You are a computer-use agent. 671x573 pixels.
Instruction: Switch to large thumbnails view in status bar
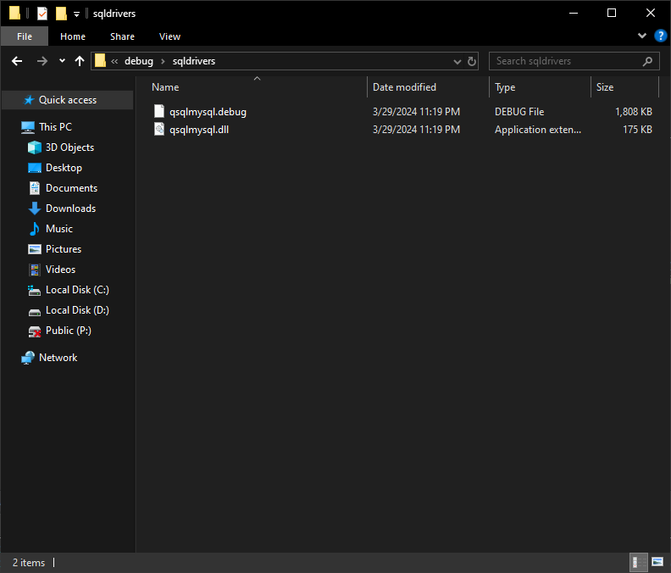tap(657, 562)
